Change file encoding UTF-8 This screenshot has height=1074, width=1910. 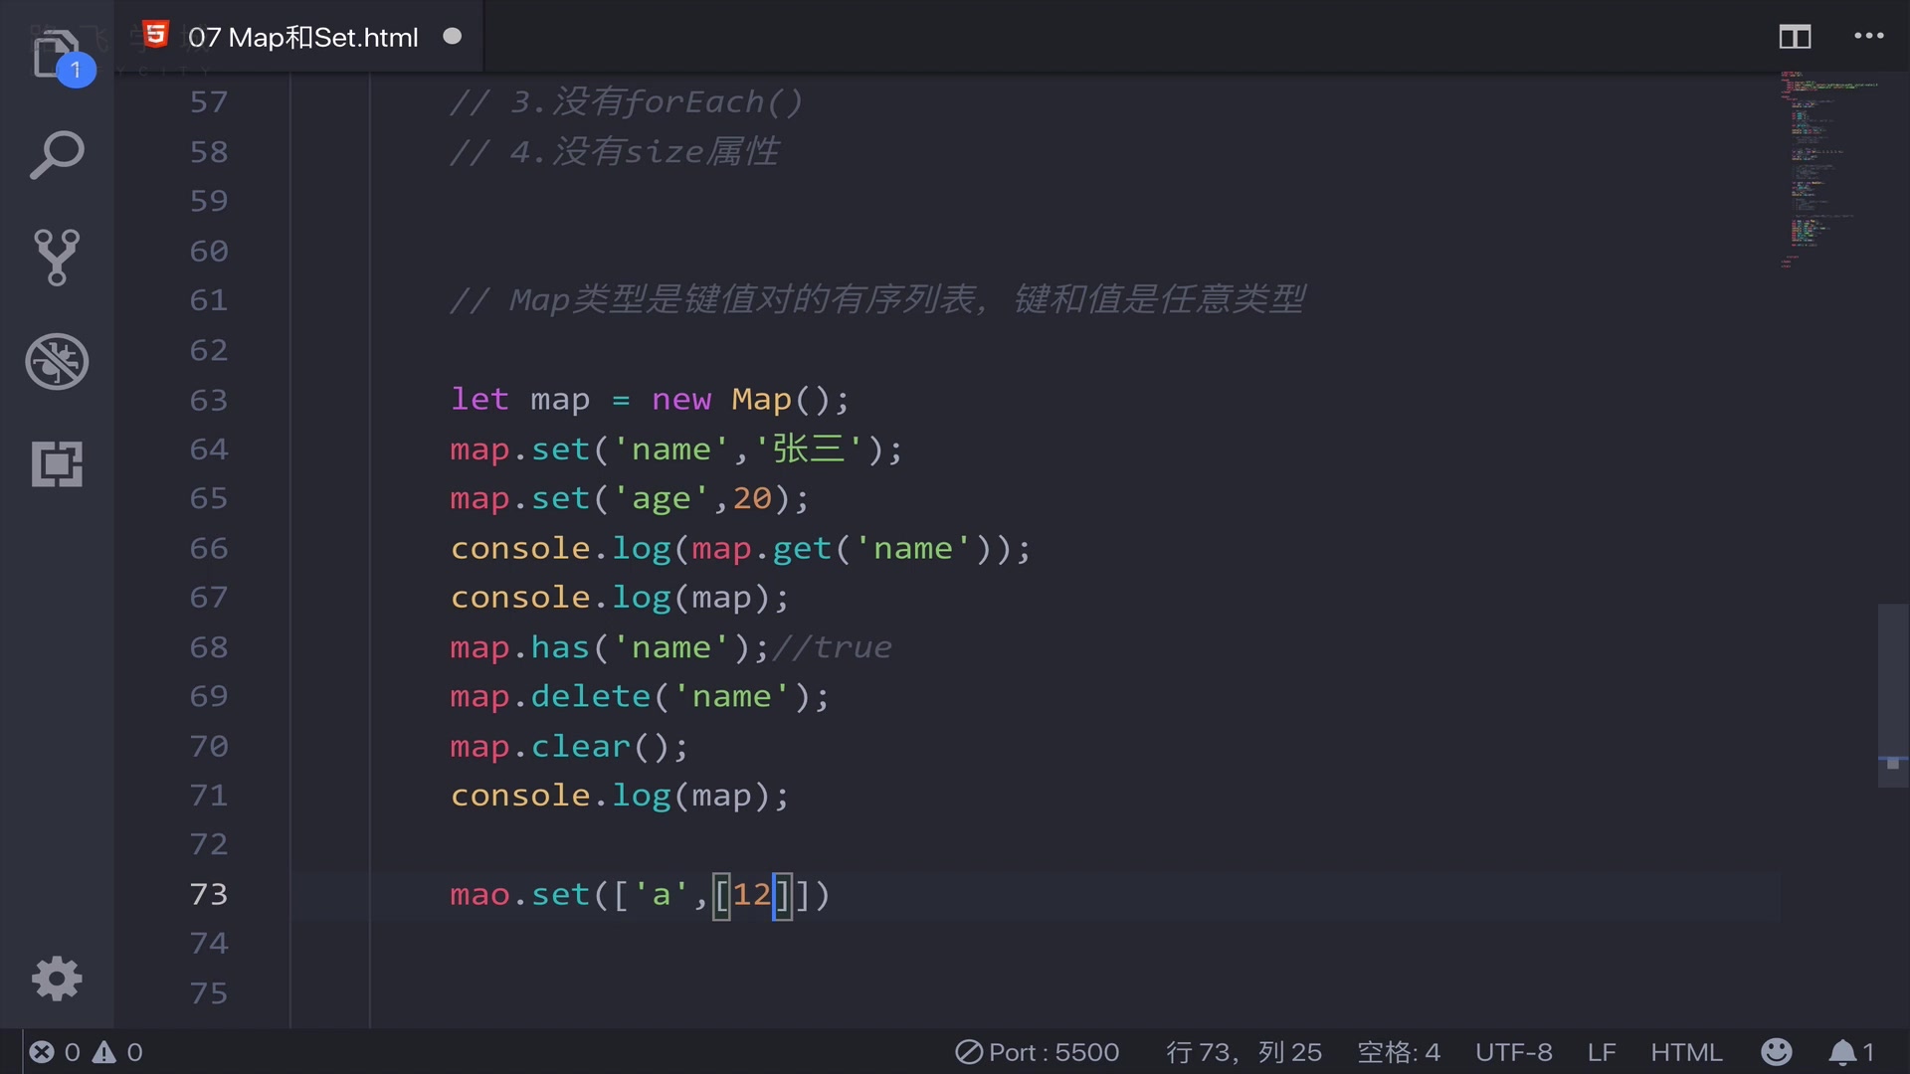click(x=1513, y=1052)
